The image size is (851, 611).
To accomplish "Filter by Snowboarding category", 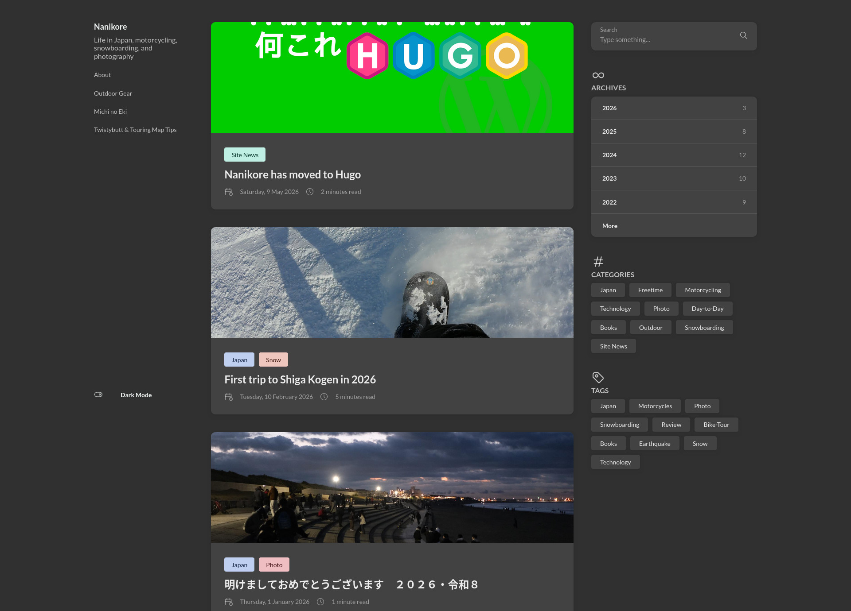I will (704, 328).
